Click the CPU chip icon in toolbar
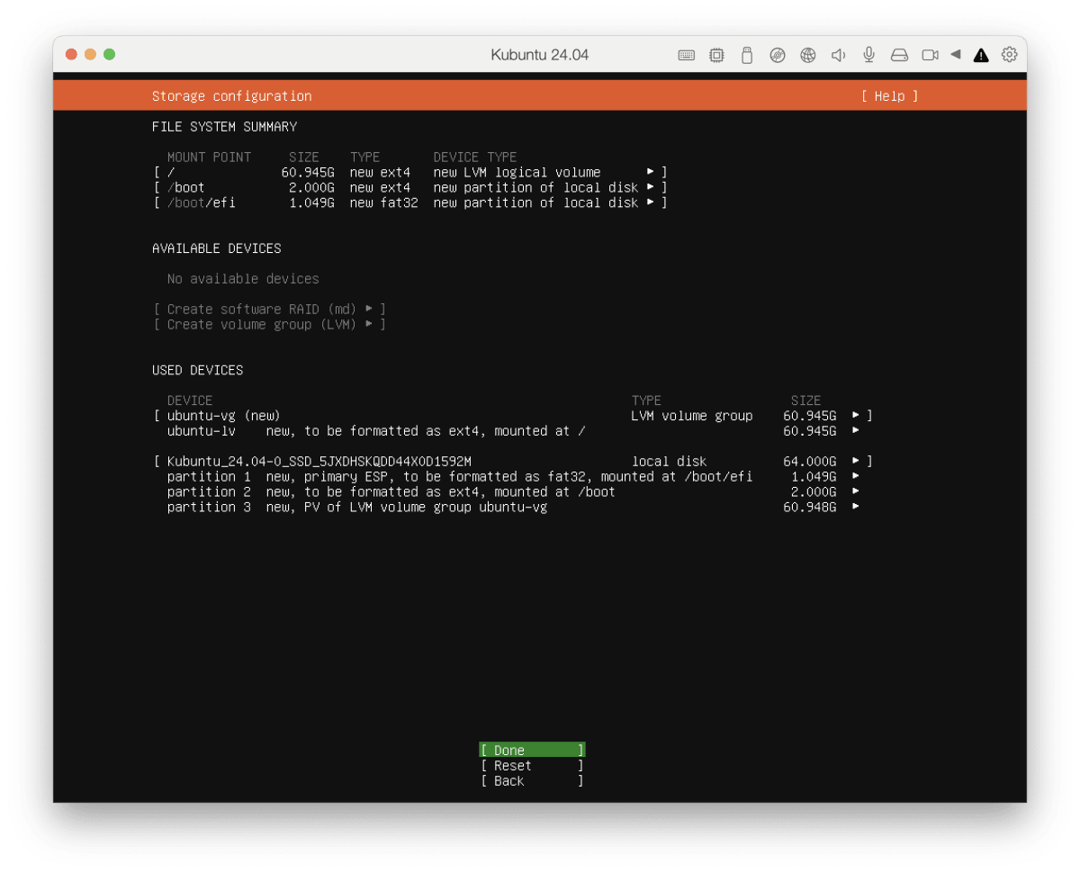The height and width of the screenshot is (873, 1080). [x=716, y=55]
